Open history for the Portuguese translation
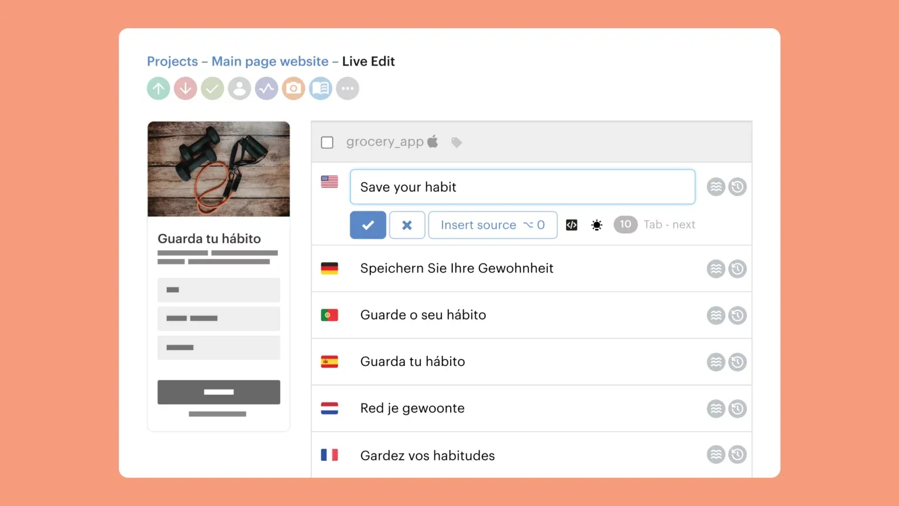 point(737,316)
